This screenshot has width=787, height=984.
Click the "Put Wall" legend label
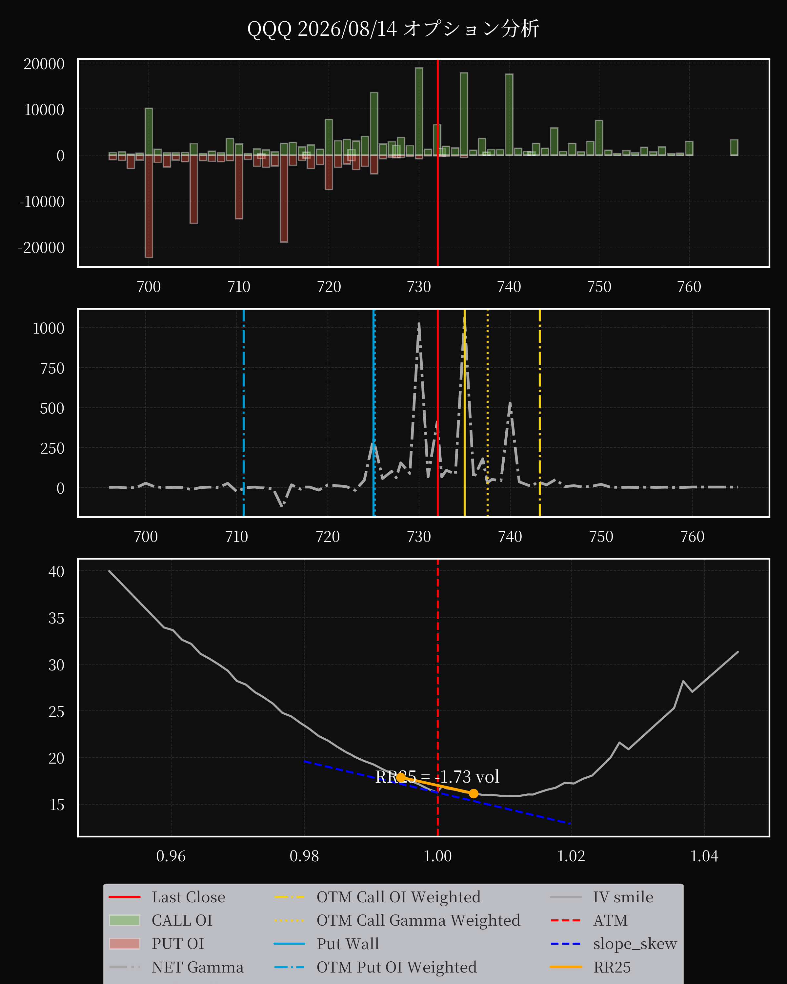pyautogui.click(x=348, y=943)
